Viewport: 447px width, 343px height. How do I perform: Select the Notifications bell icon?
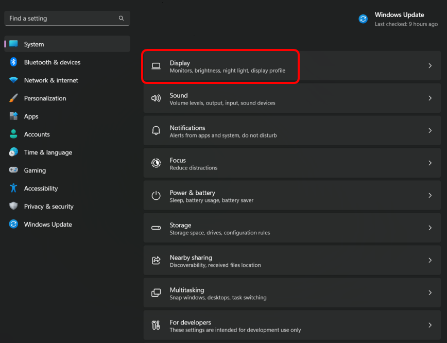coord(156,131)
